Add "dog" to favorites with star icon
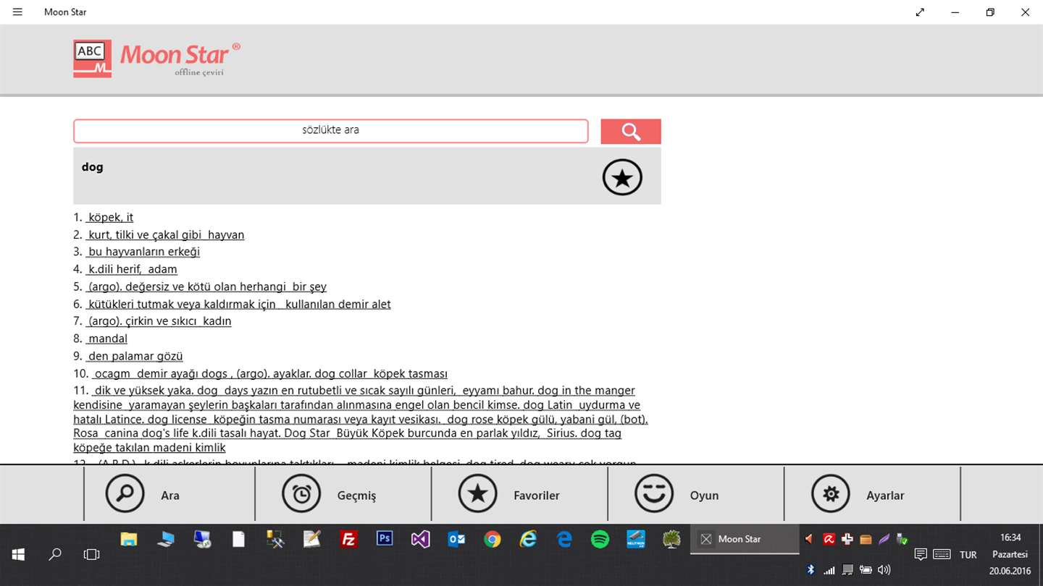This screenshot has height=586, width=1043. [x=622, y=177]
